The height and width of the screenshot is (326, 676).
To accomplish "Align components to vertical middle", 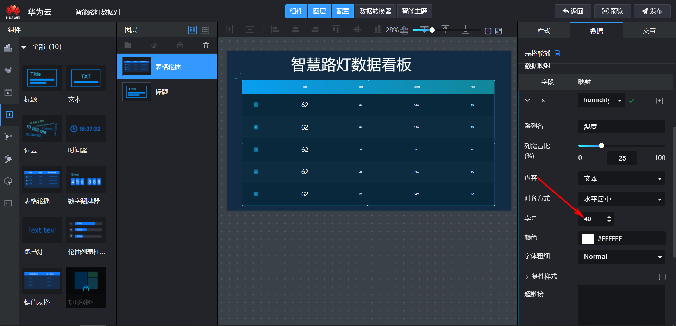I will [x=357, y=30].
